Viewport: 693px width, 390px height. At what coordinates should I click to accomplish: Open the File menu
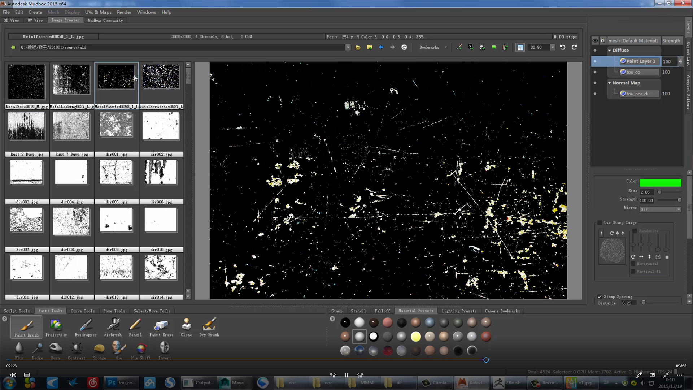click(6, 12)
